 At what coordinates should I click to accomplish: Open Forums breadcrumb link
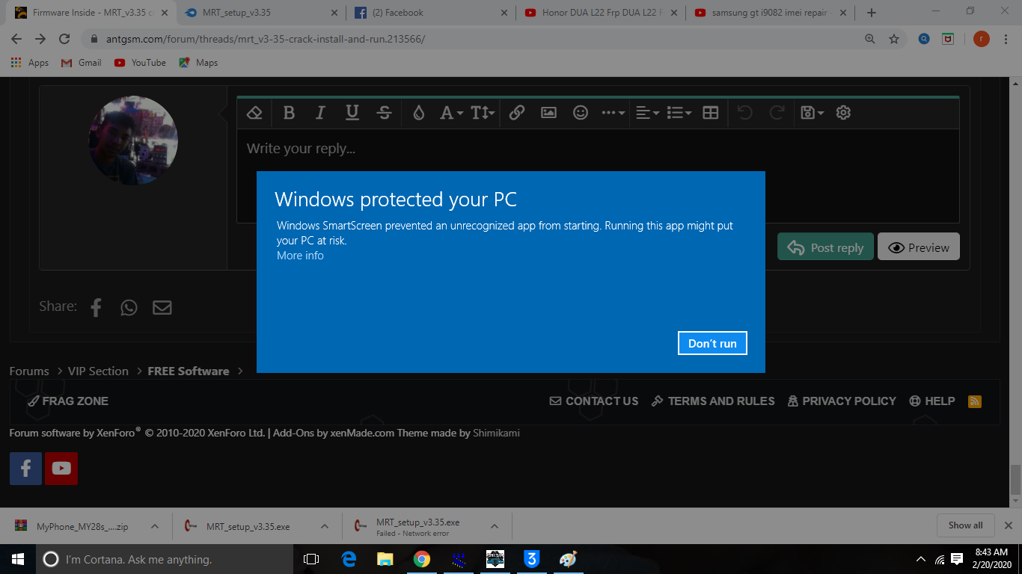pyautogui.click(x=29, y=371)
